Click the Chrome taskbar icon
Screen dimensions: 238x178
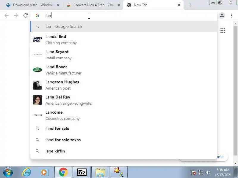(x=63, y=172)
